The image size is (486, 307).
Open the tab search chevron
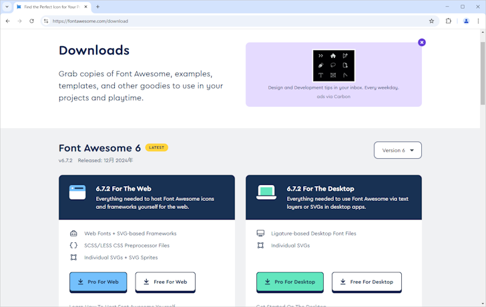coord(7,7)
